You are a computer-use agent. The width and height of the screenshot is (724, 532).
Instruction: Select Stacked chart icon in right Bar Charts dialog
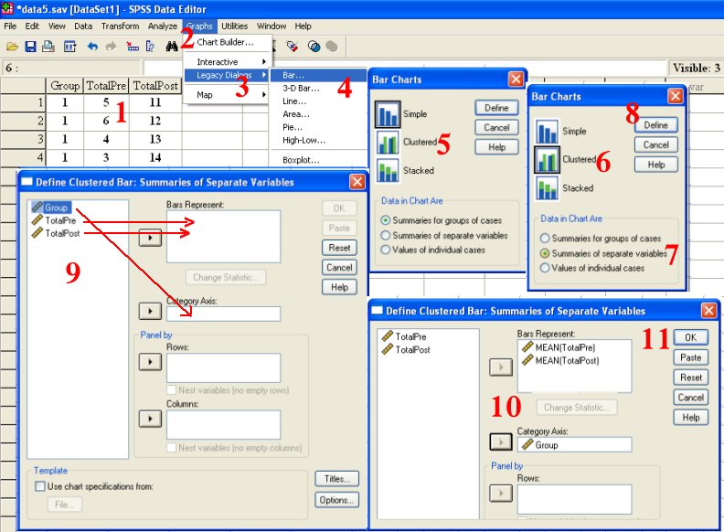click(548, 188)
